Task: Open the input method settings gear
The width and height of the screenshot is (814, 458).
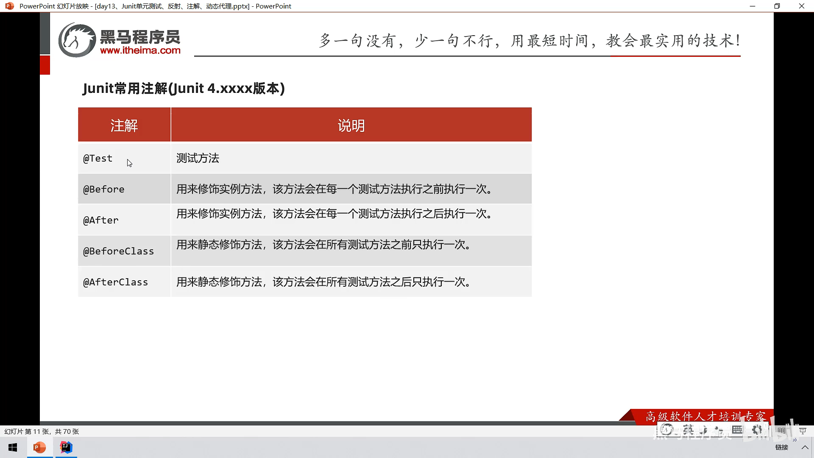Action: pos(758,430)
